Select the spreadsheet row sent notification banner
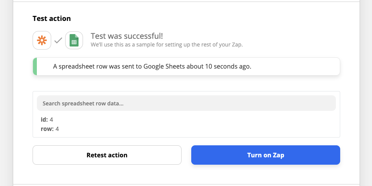 [186, 66]
